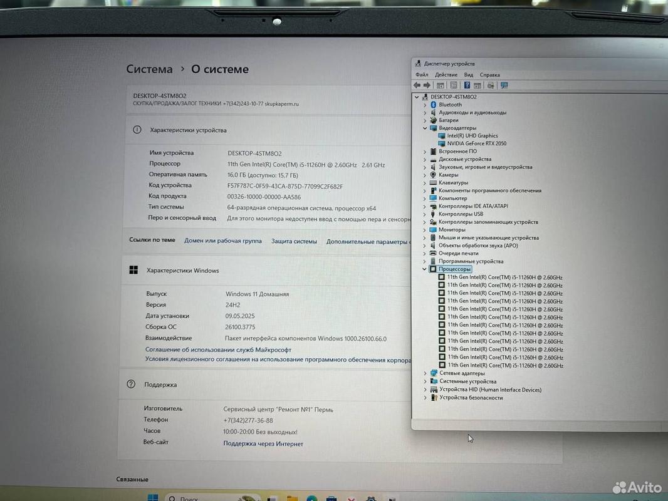Select Компоненты программного обеспечения tree item
The width and height of the screenshot is (668, 501).
490,191
